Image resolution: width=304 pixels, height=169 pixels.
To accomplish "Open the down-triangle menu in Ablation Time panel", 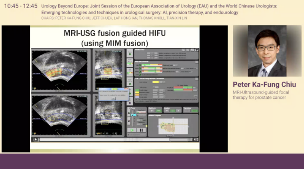I will point(197,50).
